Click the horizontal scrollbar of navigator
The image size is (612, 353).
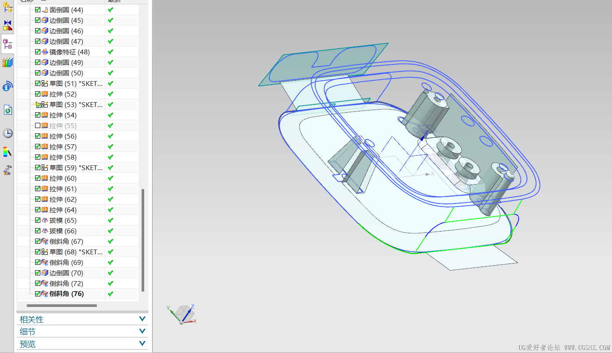(61, 305)
